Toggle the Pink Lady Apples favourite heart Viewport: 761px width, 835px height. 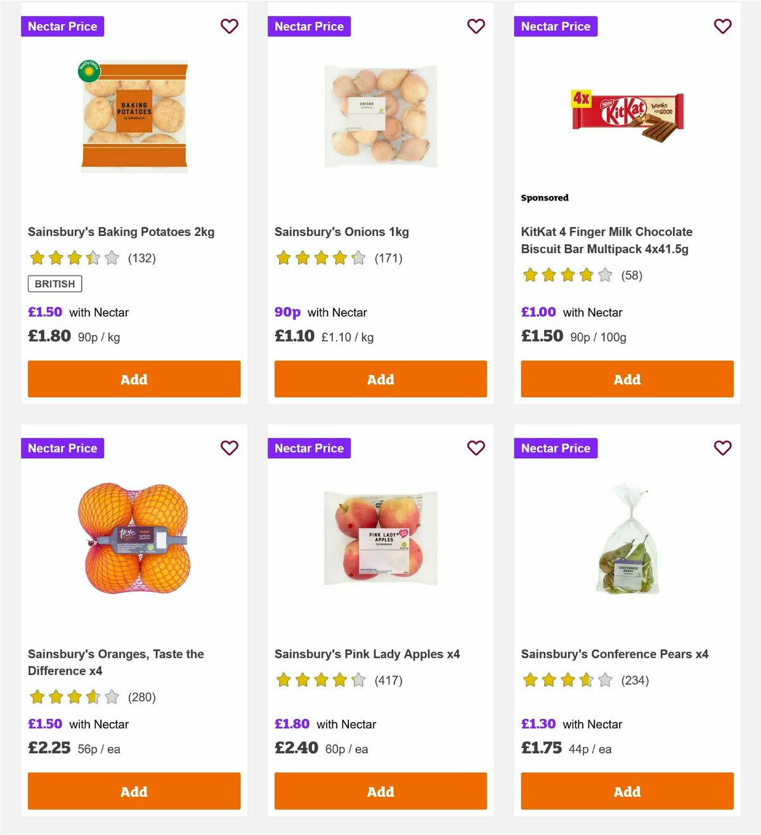pos(476,448)
